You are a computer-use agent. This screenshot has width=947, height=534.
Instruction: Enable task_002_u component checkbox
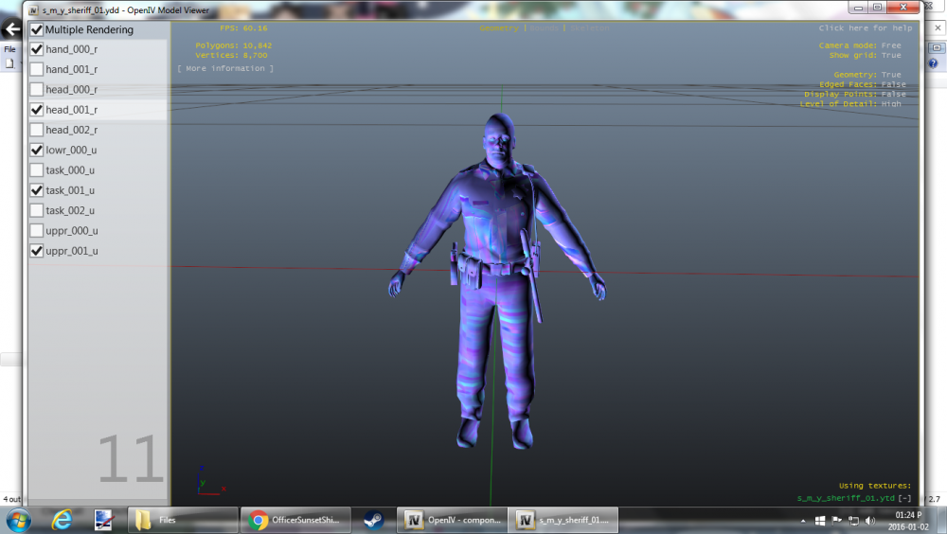(37, 210)
